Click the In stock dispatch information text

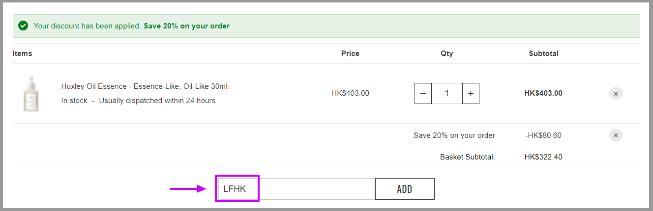point(138,101)
